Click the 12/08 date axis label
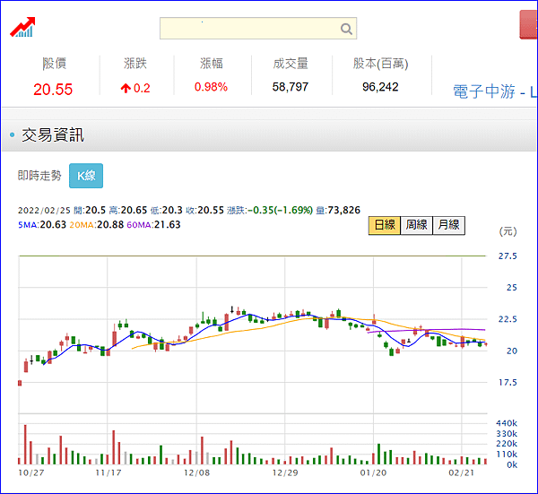Image resolution: width=538 pixels, height=494 pixels. point(196,473)
